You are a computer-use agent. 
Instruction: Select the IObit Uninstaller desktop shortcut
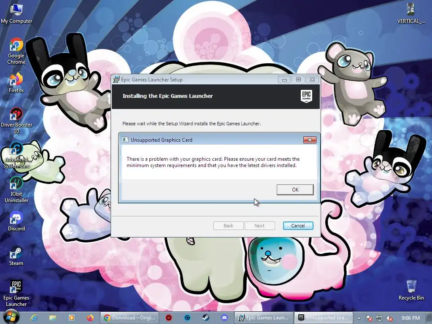(x=16, y=190)
